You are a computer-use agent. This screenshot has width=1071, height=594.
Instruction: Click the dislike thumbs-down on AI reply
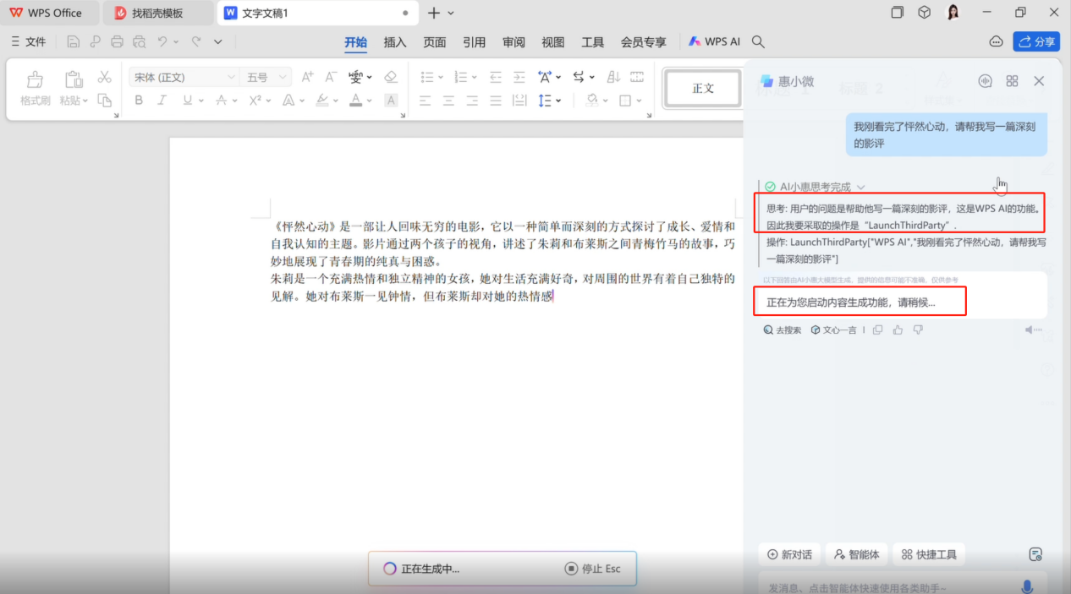917,330
